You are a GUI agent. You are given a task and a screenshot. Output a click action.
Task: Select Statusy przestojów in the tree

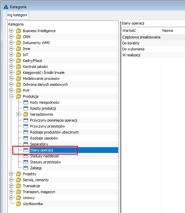point(46,162)
